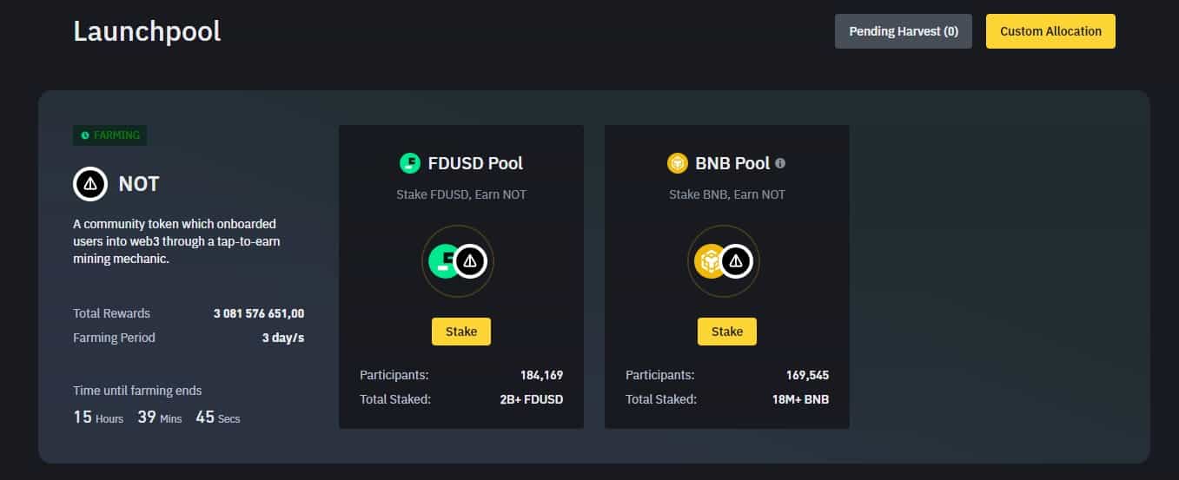Image resolution: width=1179 pixels, height=480 pixels.
Task: Select the BNB Pool title
Action: click(732, 163)
